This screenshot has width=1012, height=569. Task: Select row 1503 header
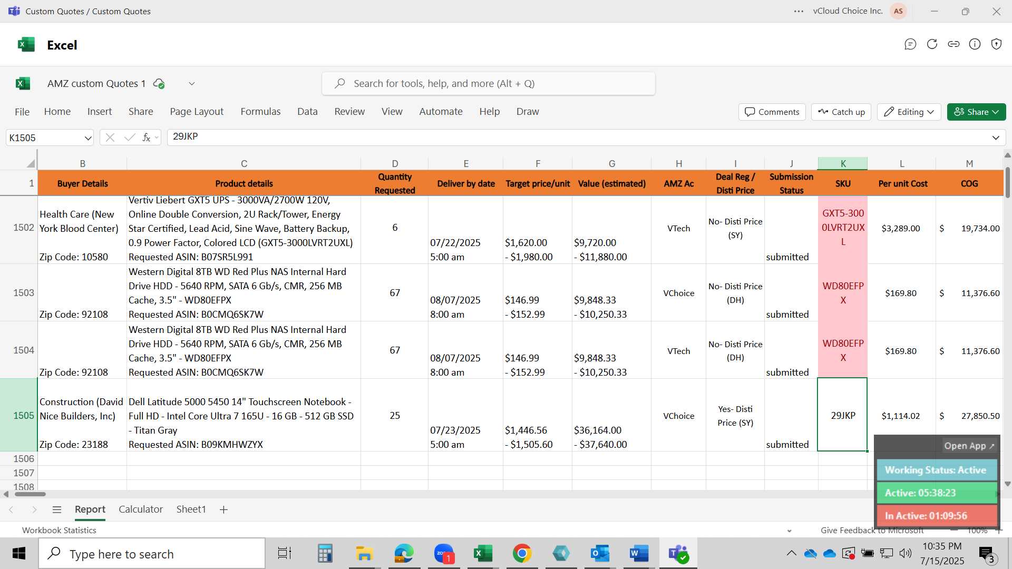point(19,293)
